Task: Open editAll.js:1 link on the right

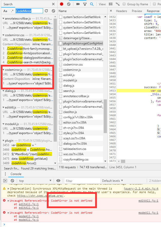Action: (x=148, y=201)
